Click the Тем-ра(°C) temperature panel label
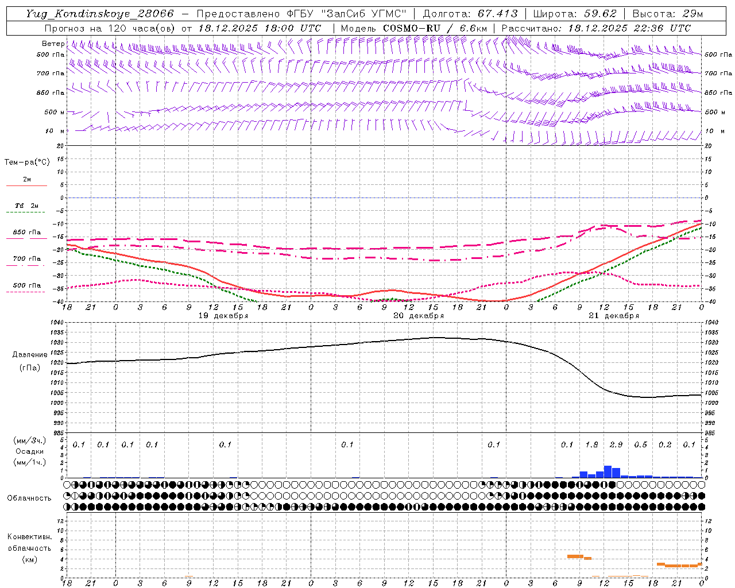 (27, 163)
